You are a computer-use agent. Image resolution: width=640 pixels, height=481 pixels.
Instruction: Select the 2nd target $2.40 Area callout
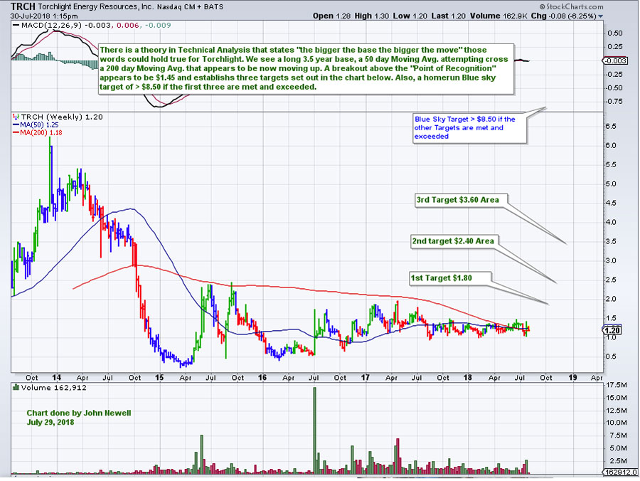pos(452,241)
